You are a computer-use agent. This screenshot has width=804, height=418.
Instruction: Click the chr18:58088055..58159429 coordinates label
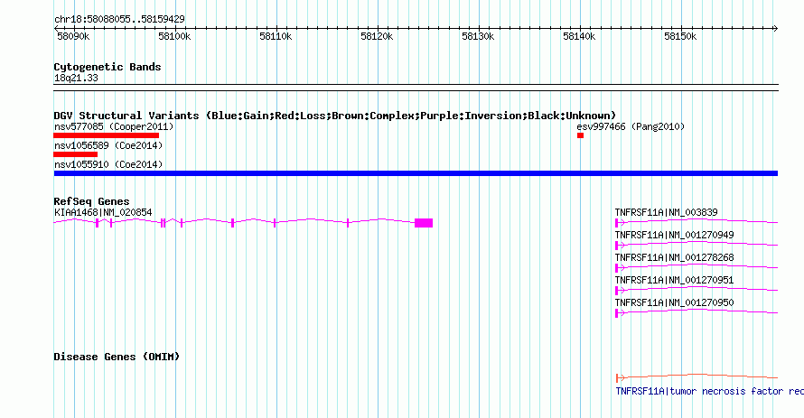click(119, 19)
